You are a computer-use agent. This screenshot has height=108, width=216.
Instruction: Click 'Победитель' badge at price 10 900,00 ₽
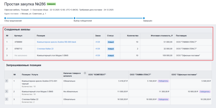[204, 92]
